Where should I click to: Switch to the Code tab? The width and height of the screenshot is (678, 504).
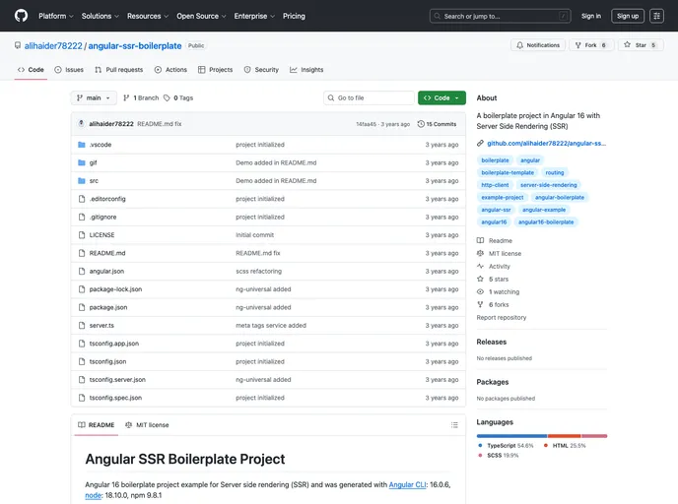(31, 70)
